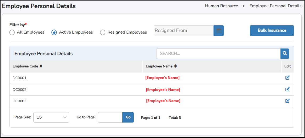Viewport: 305px width, 138px height.
Task: Sort by Employee Code column arrows
Action: 41,66
